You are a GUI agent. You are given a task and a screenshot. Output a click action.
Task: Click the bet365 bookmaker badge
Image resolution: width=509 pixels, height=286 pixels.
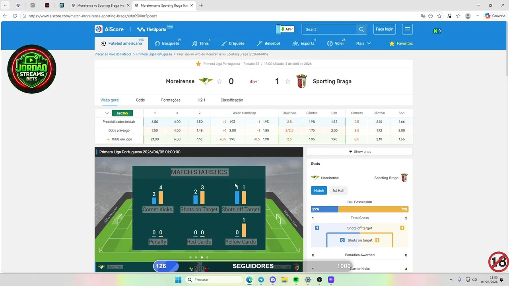point(122,113)
